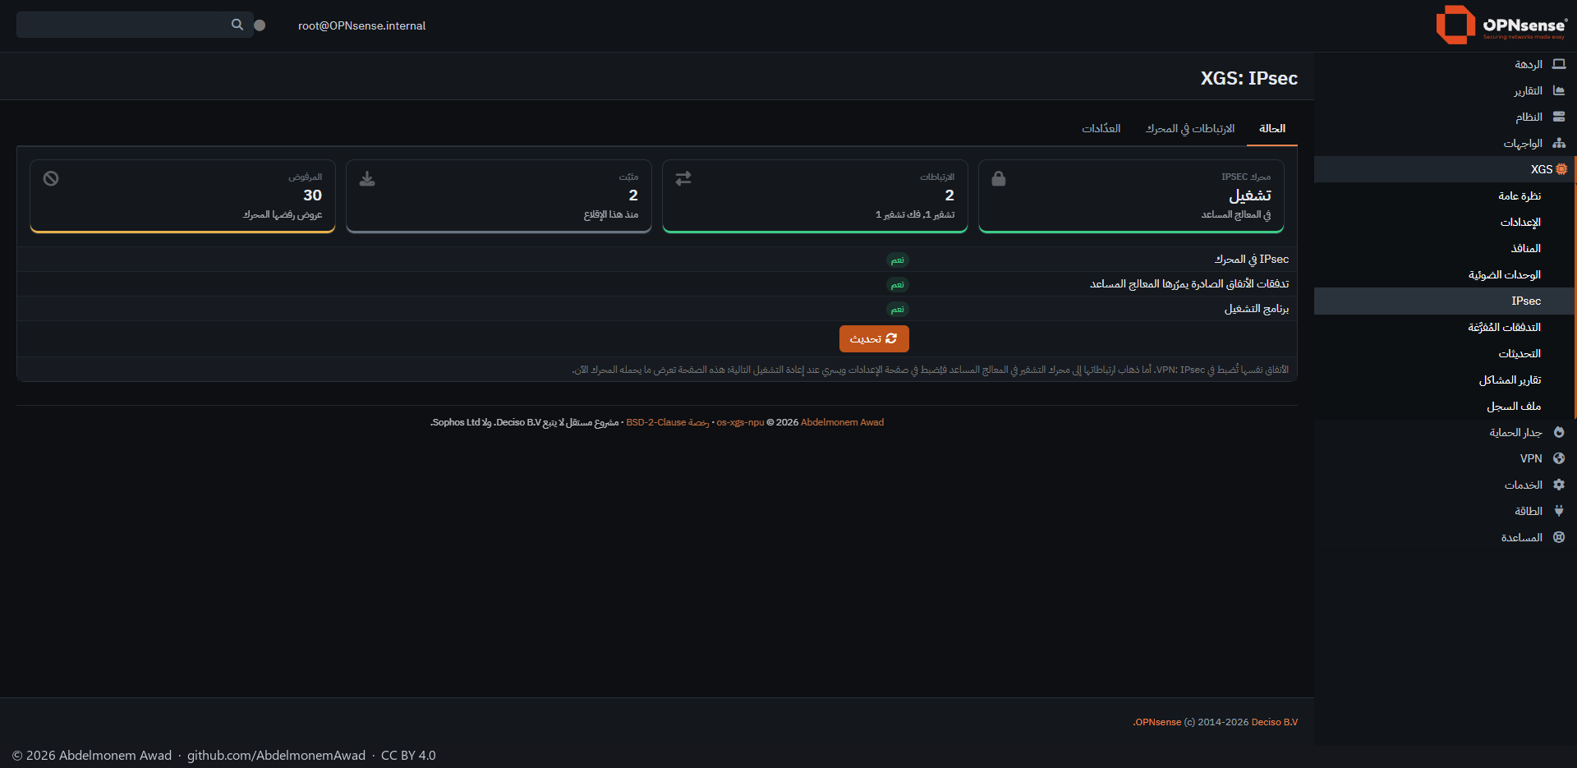Click the globe icon beside VPN
Image resolution: width=1577 pixels, height=768 pixels.
[1559, 458]
